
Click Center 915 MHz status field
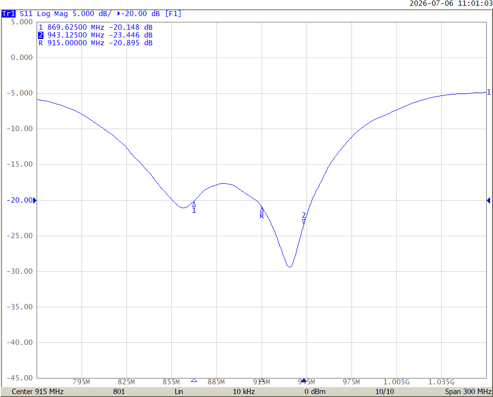pos(38,392)
